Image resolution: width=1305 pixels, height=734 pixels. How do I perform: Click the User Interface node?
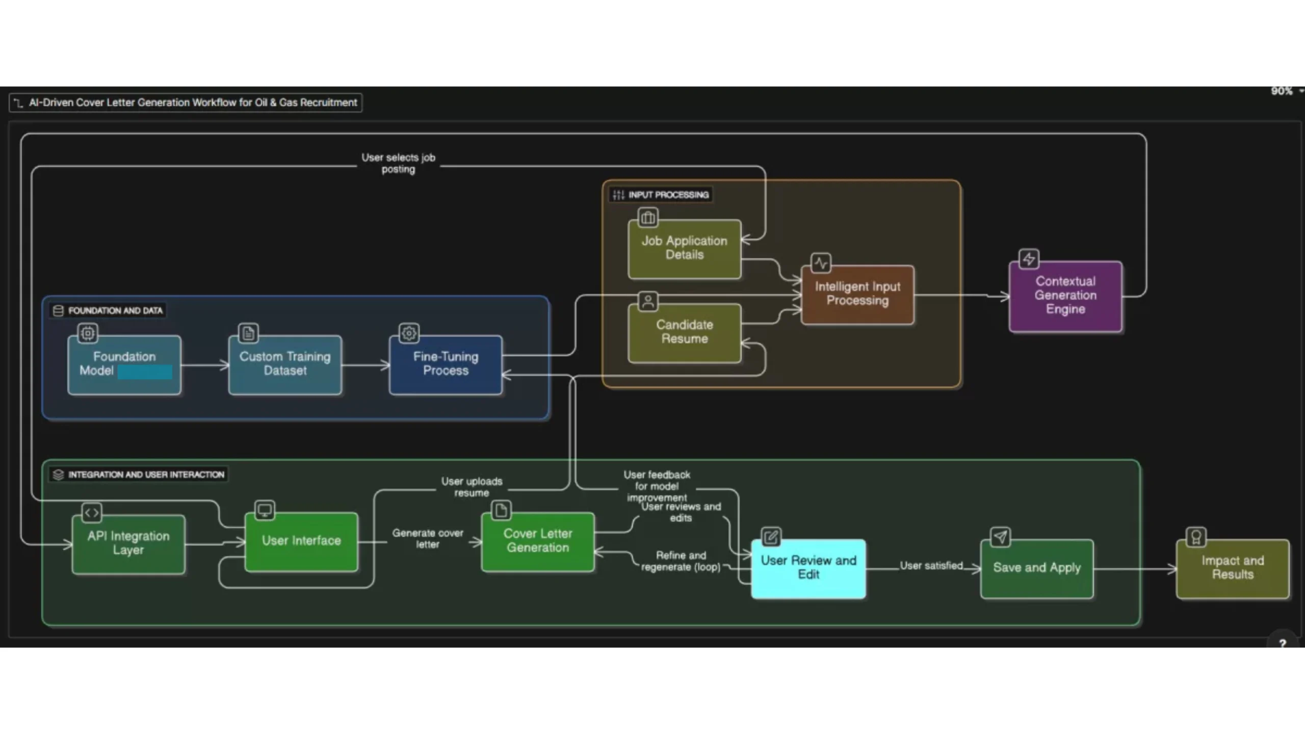tap(301, 541)
